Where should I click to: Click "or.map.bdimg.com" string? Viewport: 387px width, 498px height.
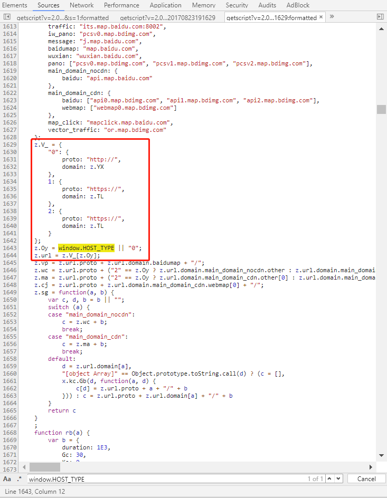tap(135, 130)
